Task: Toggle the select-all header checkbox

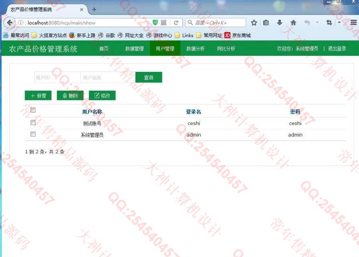Action: (x=33, y=110)
